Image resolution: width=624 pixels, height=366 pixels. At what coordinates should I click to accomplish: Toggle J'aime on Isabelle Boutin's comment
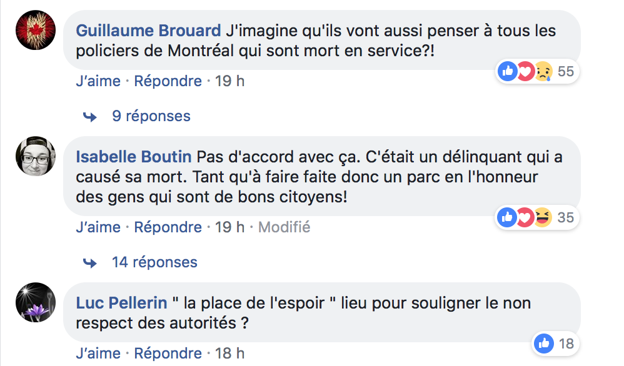(x=98, y=227)
